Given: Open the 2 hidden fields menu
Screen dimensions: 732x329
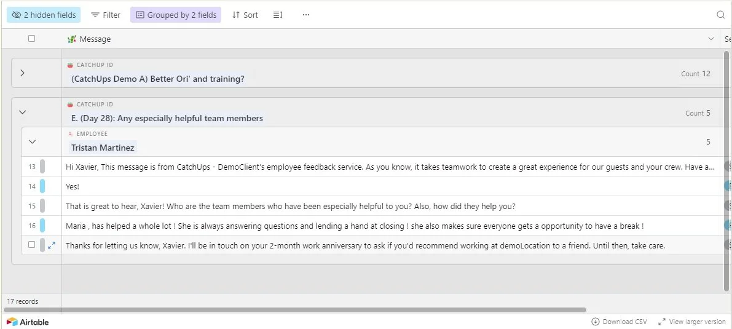Looking at the screenshot, I should click(44, 15).
